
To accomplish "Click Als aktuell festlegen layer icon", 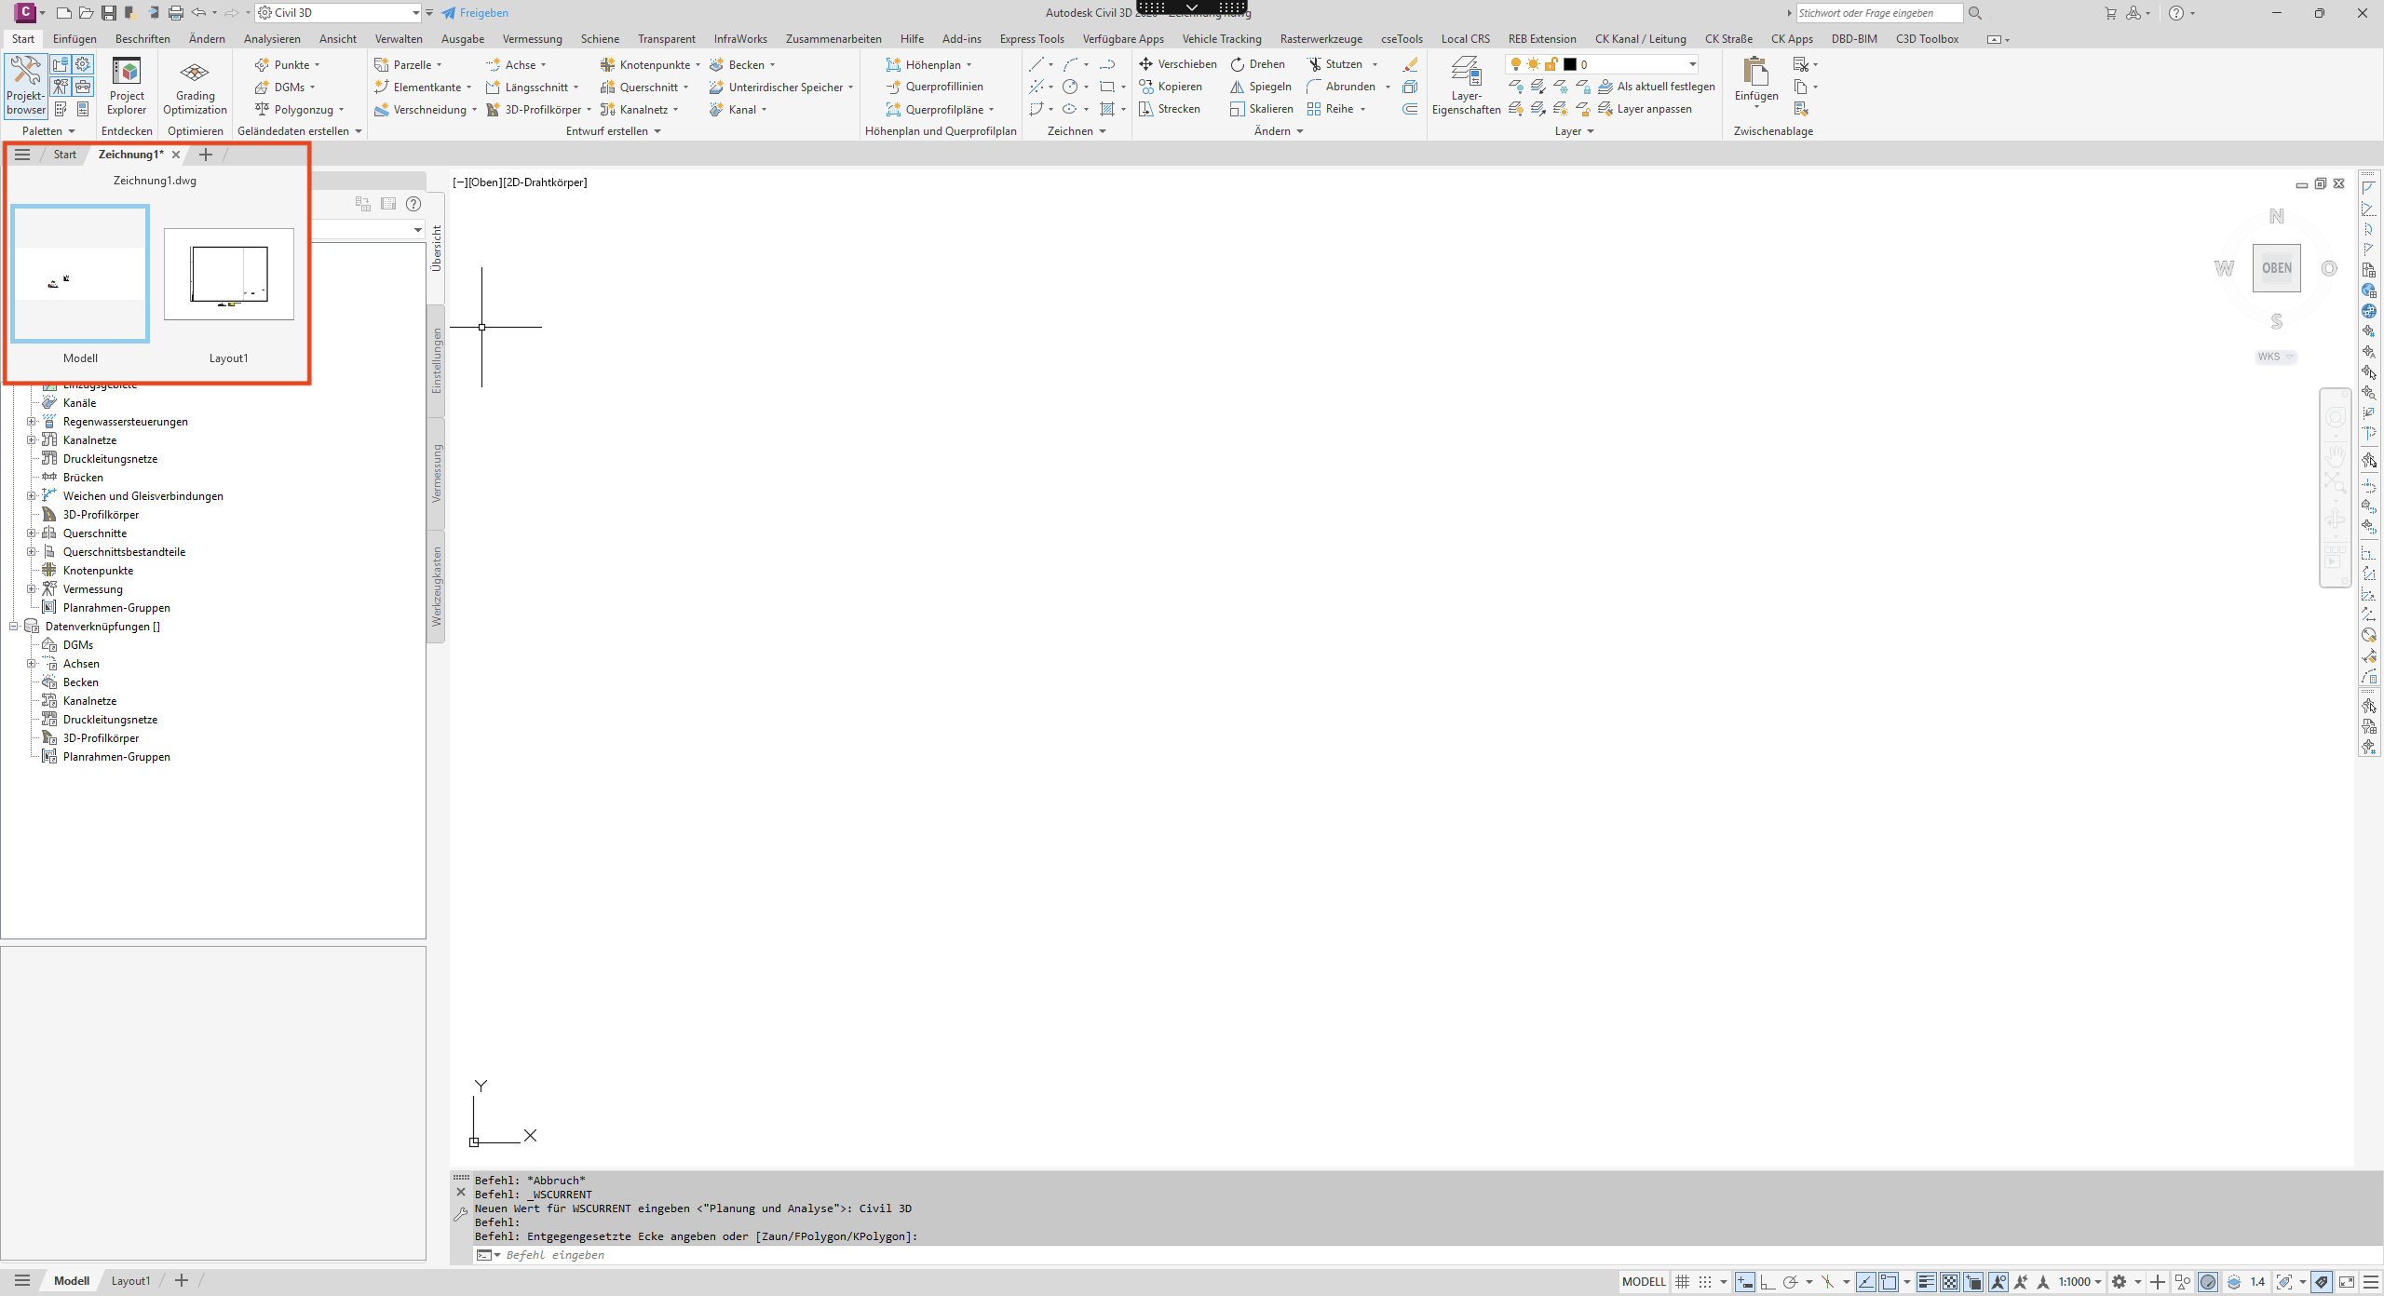I will click(1656, 87).
